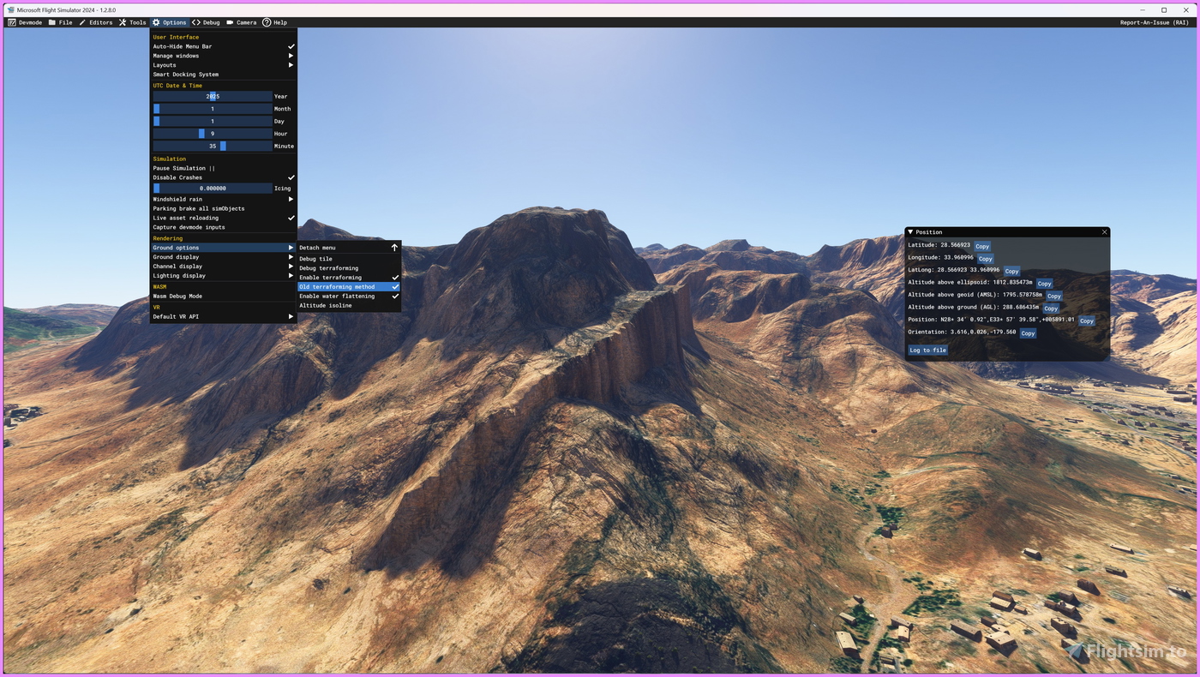
Task: Open Report-An-Issue (RAI) in menu bar
Action: pos(1154,22)
